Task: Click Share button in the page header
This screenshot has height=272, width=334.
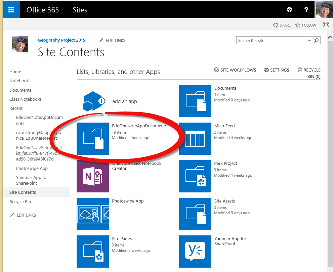Action: pos(282,25)
